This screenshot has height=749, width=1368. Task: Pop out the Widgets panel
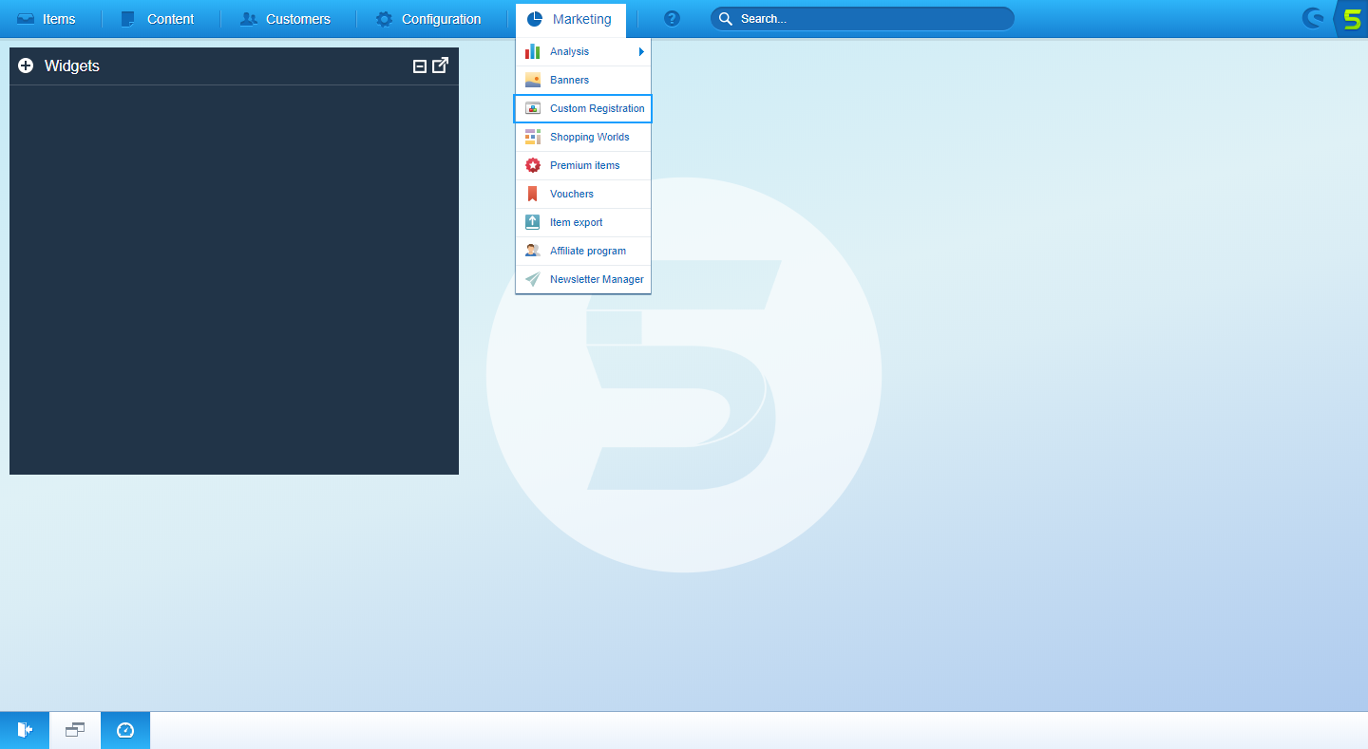(x=441, y=66)
